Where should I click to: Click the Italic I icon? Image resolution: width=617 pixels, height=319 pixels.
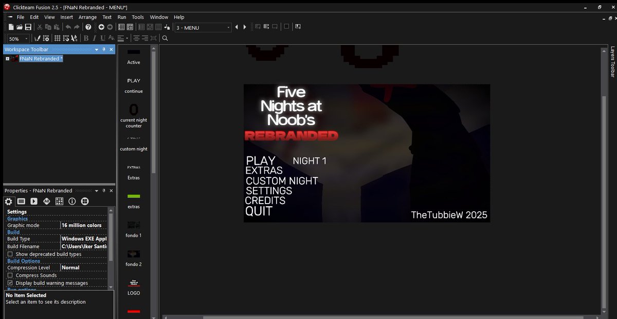tap(94, 38)
